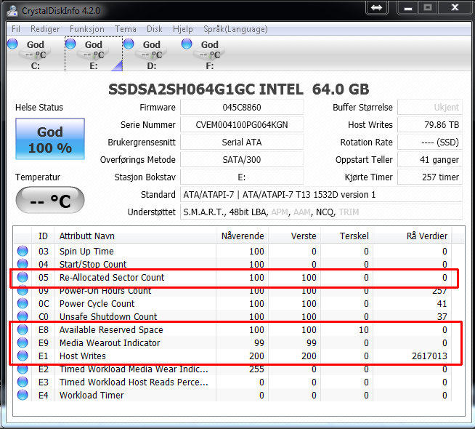Click the double-arrow resize button in title bar
475x429 pixels.
coord(376,7)
